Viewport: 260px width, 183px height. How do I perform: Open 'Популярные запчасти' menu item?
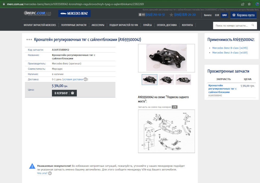pyautogui.click(x=74, y=25)
